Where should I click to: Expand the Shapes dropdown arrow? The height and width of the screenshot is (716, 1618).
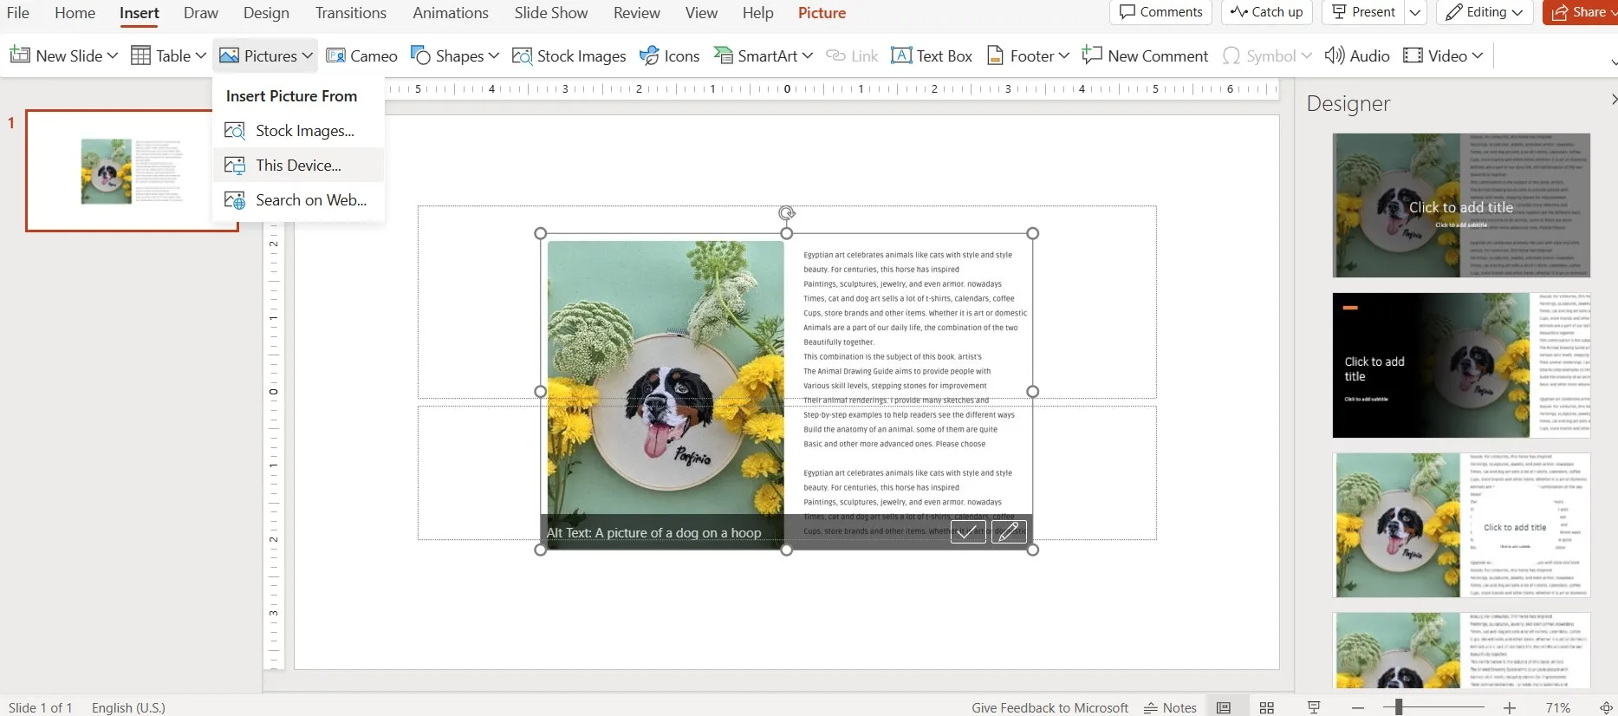(494, 55)
